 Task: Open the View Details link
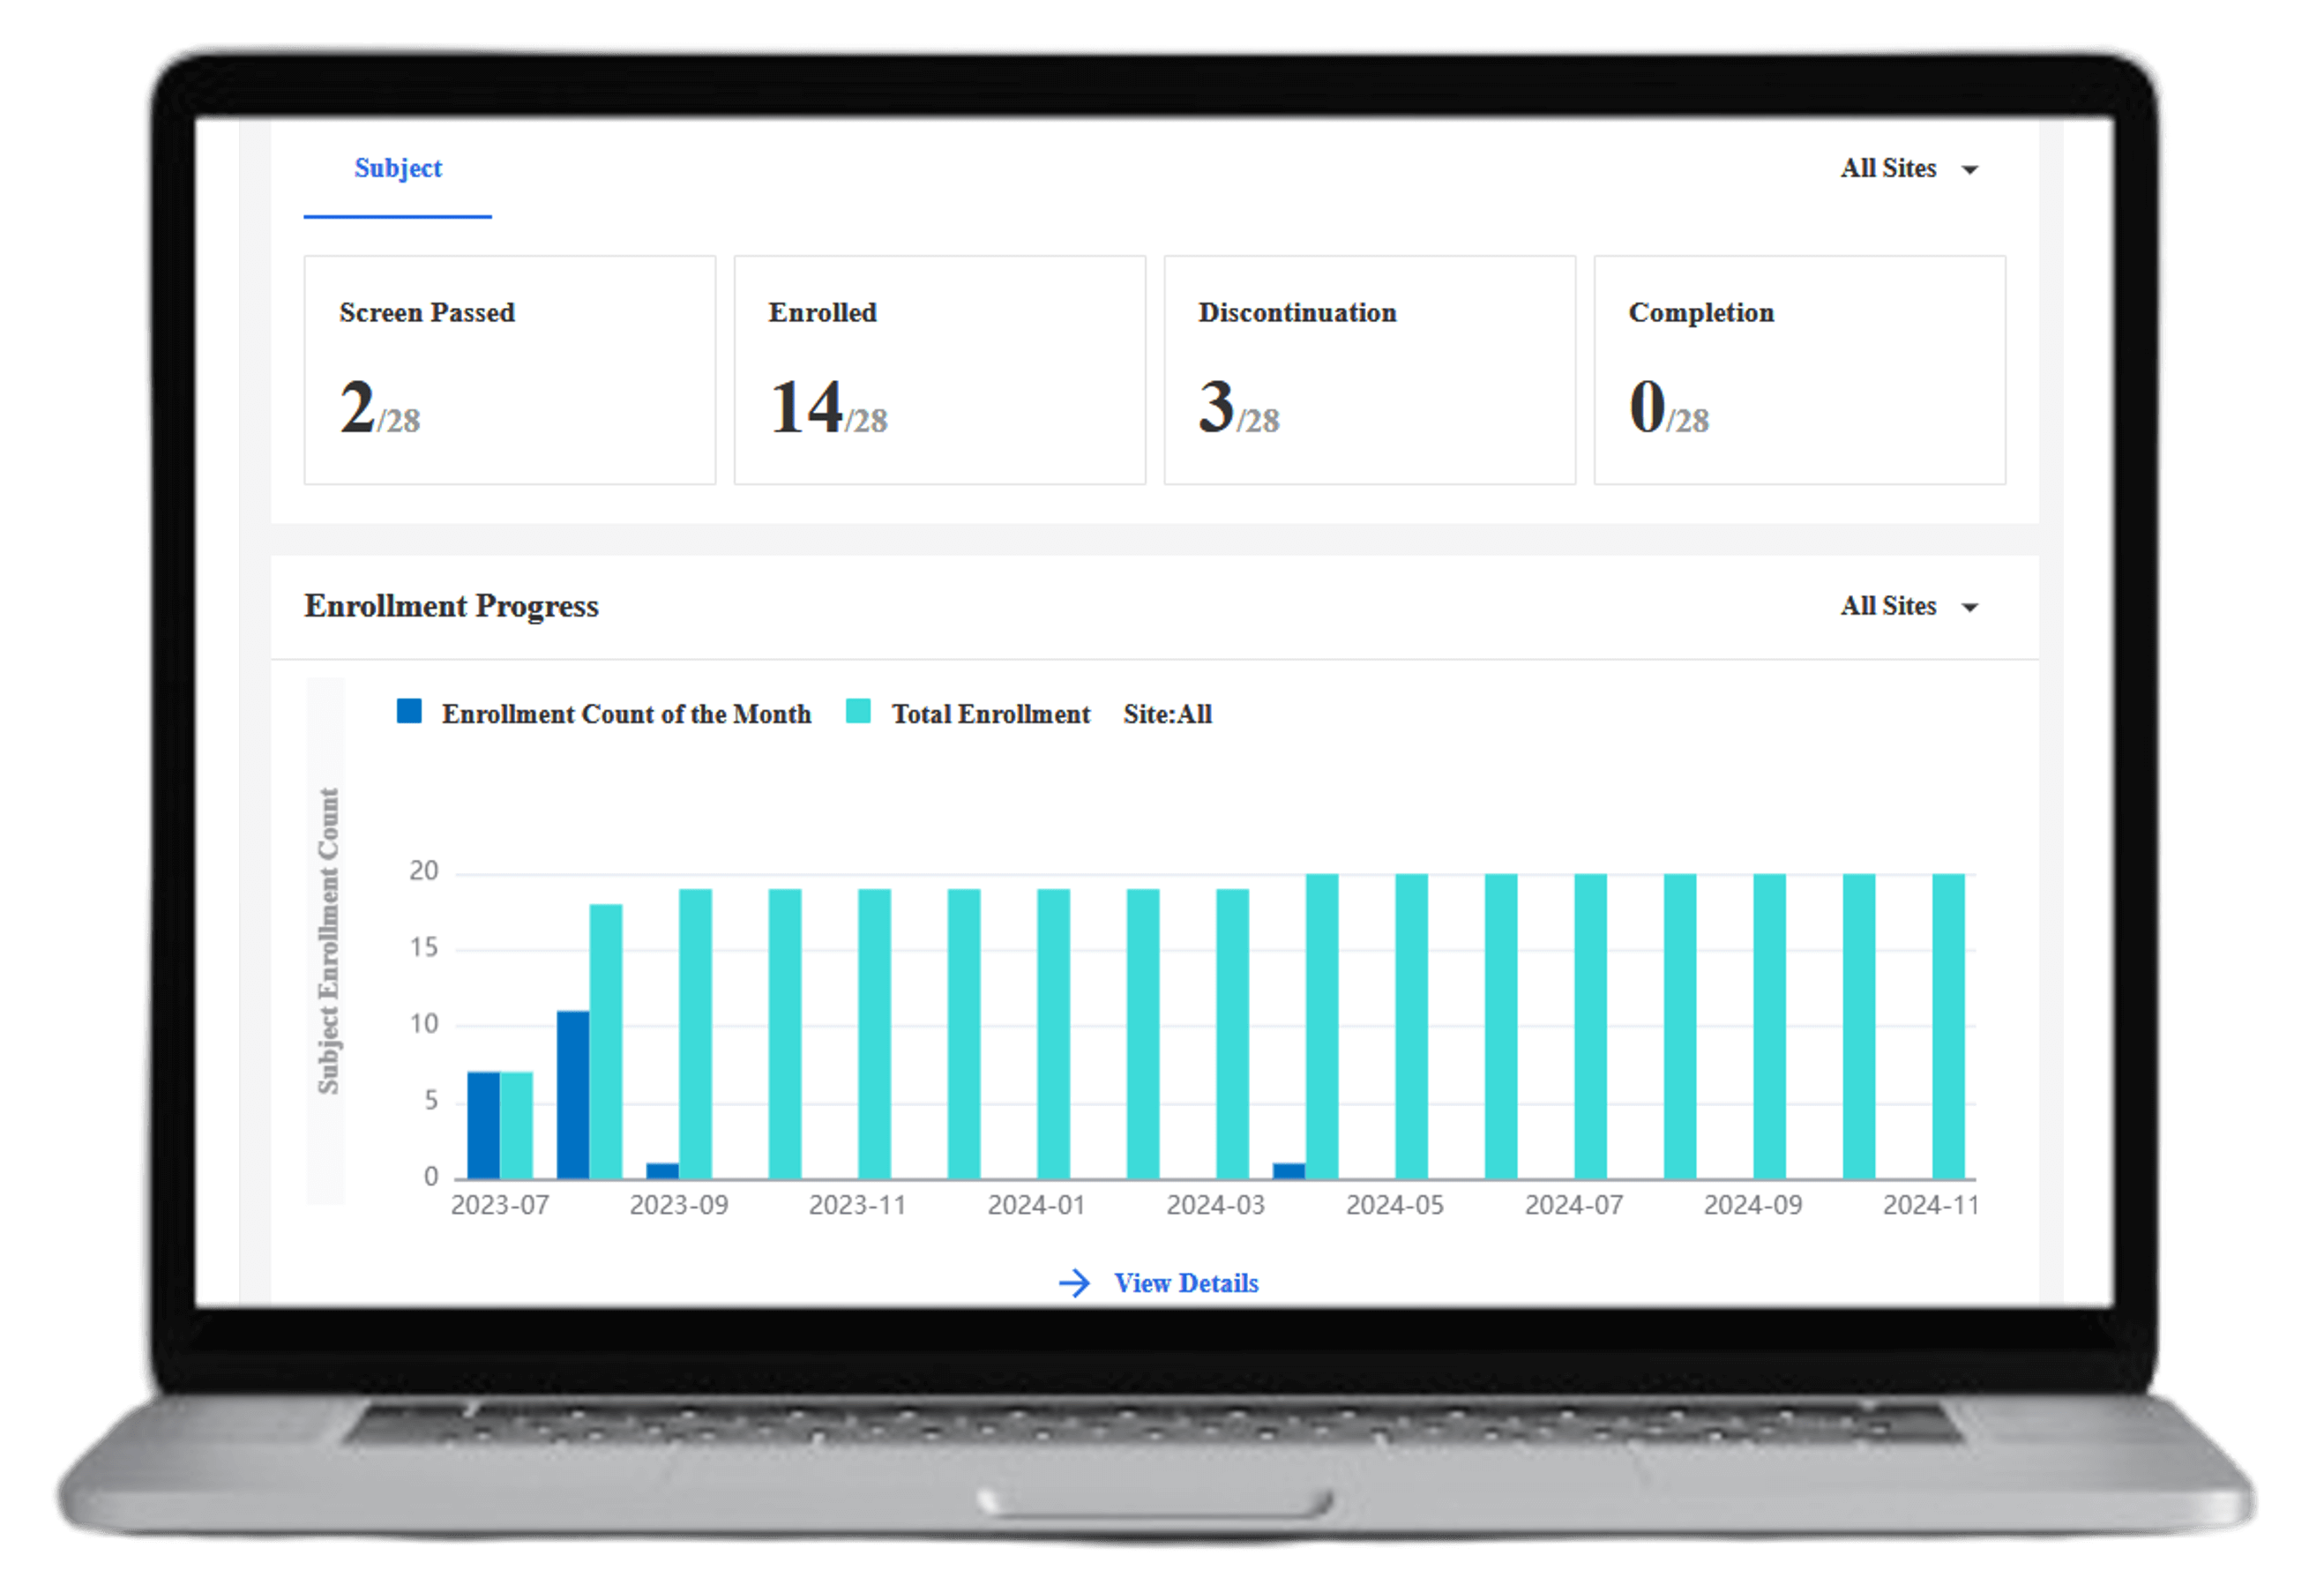[1186, 1283]
